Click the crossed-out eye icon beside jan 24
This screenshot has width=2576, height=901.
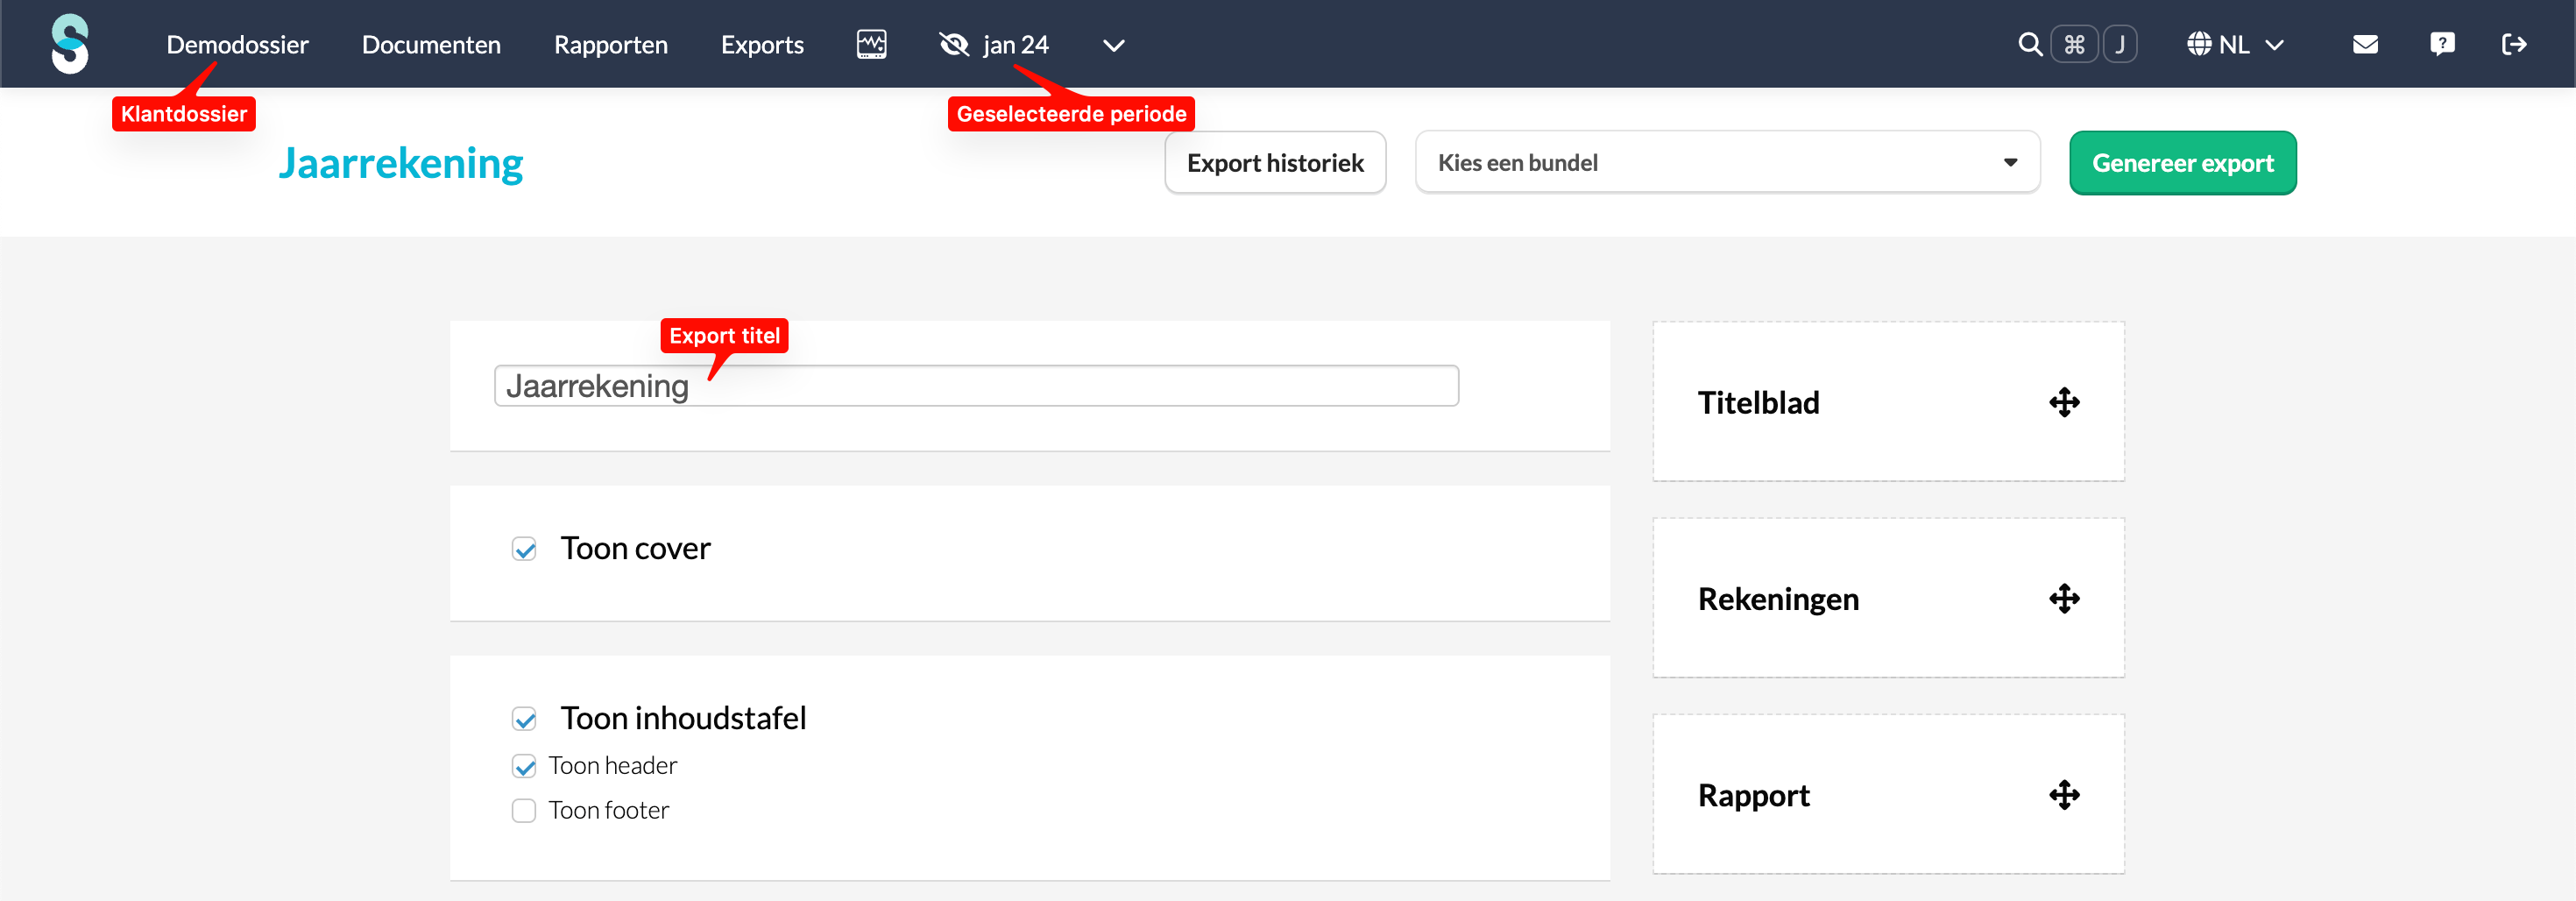coord(954,44)
